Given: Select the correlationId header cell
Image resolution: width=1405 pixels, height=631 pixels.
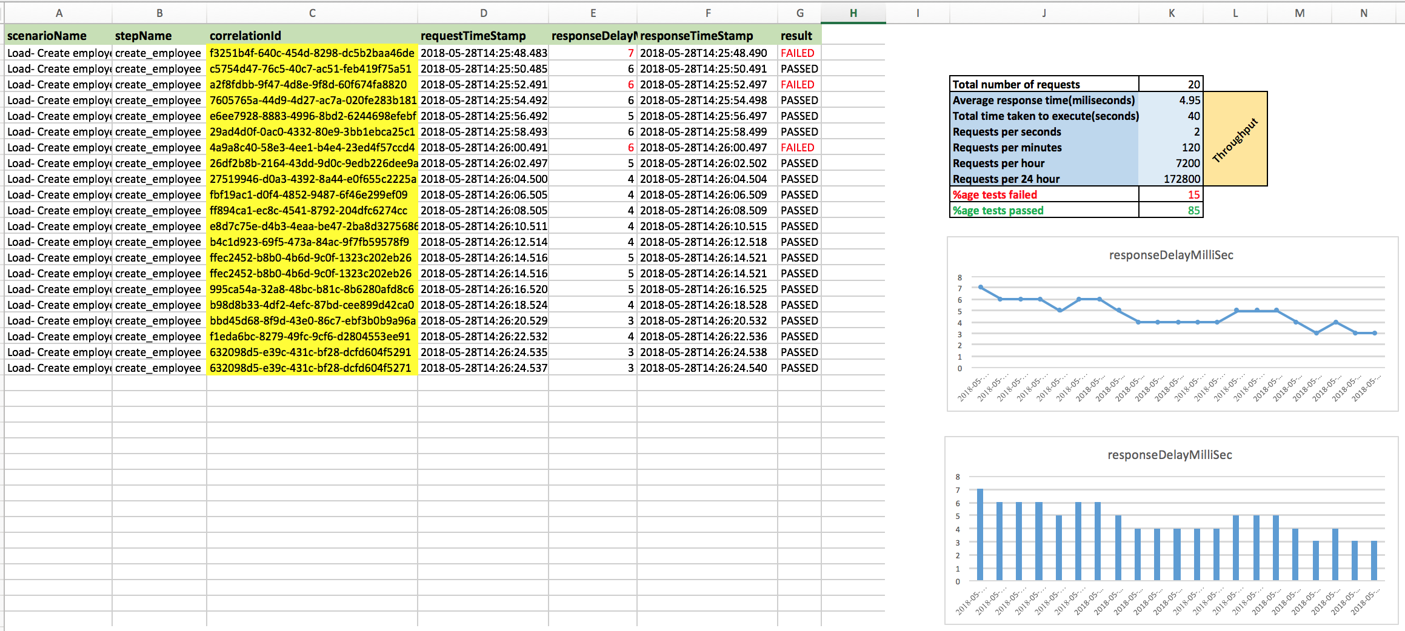Looking at the screenshot, I should tap(312, 36).
